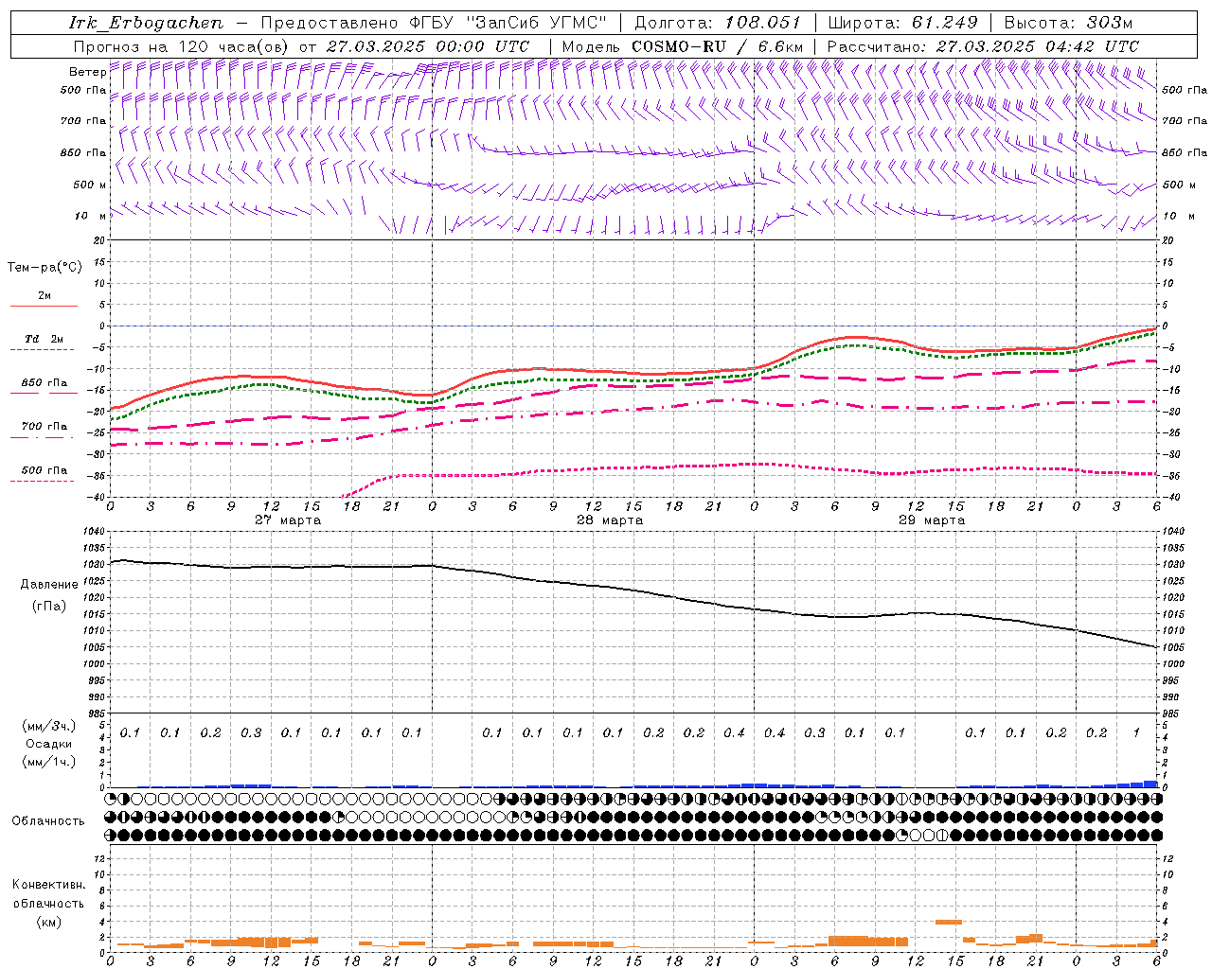Click the station name Irk_Erbogachen in header
Image resolution: width=1212 pixels, height=969 pixels.
[x=147, y=23]
